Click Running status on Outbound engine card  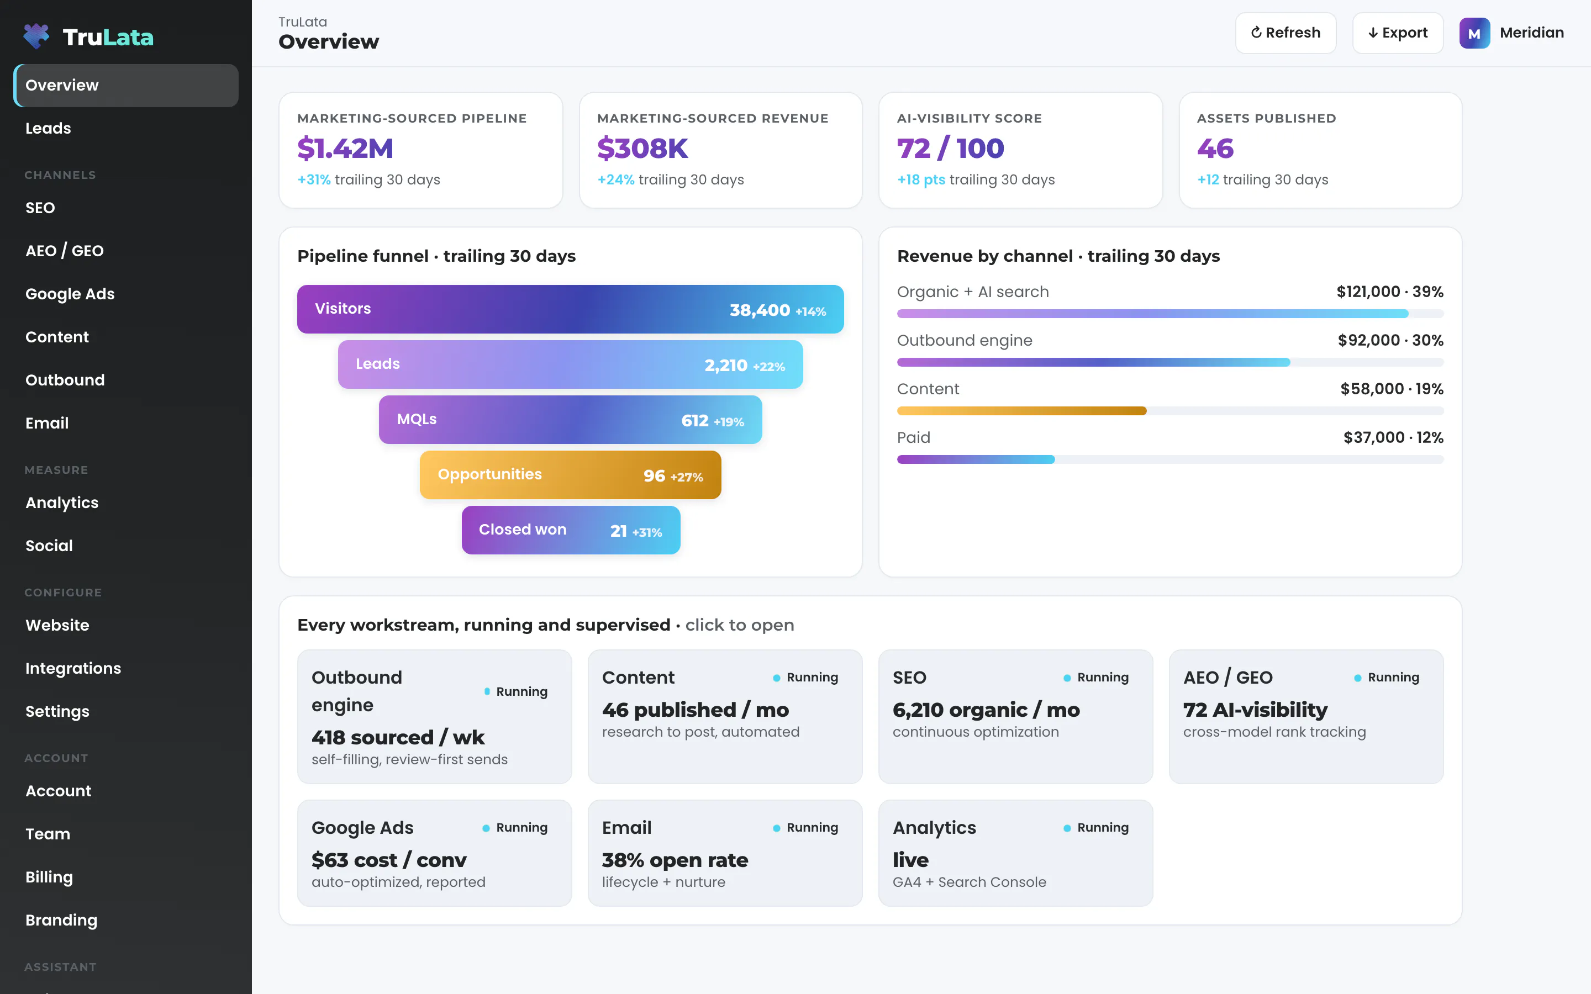pos(516,691)
